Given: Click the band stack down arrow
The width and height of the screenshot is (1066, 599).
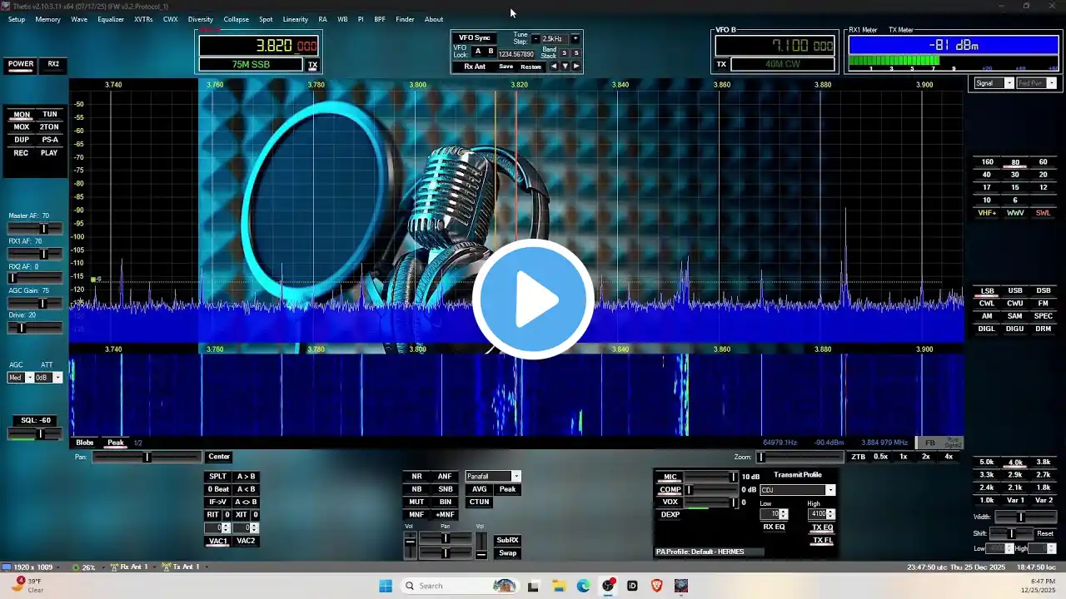Looking at the screenshot, I should pyautogui.click(x=565, y=67).
